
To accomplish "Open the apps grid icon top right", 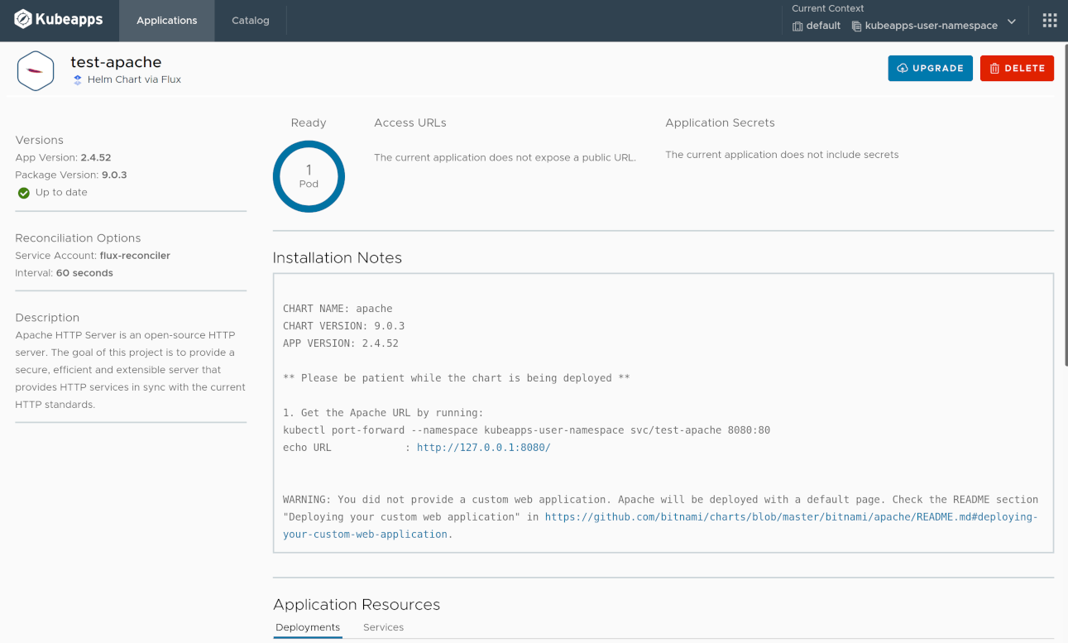I will pyautogui.click(x=1049, y=20).
